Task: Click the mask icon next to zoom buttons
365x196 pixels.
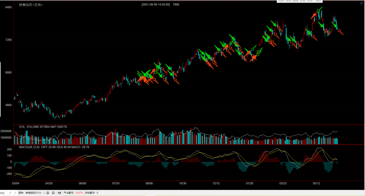Action: 60,193
